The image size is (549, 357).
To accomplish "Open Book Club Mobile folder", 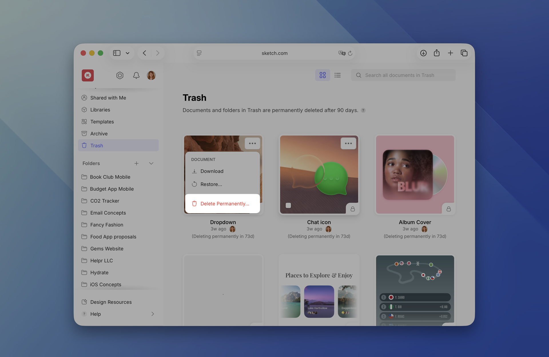I will tap(118, 177).
